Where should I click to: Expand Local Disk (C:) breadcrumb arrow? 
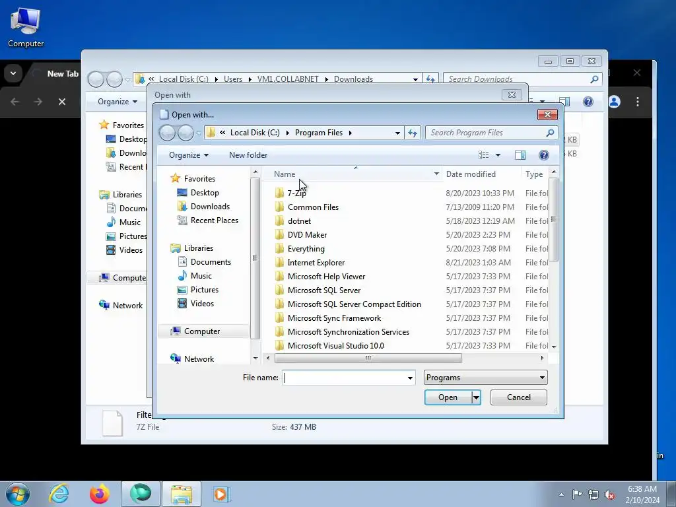287,133
